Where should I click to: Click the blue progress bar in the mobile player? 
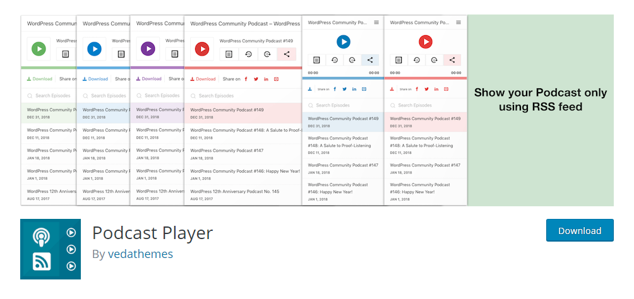pos(343,78)
